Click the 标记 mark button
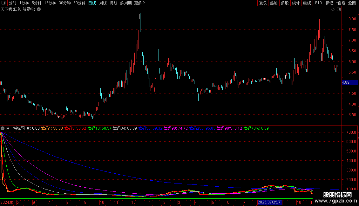 329,3
